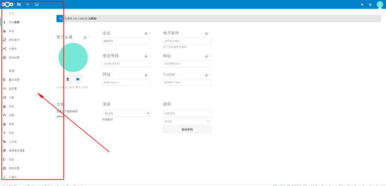Open 其他设置 under the 管理 section
The image size is (386, 186).
[14, 168]
